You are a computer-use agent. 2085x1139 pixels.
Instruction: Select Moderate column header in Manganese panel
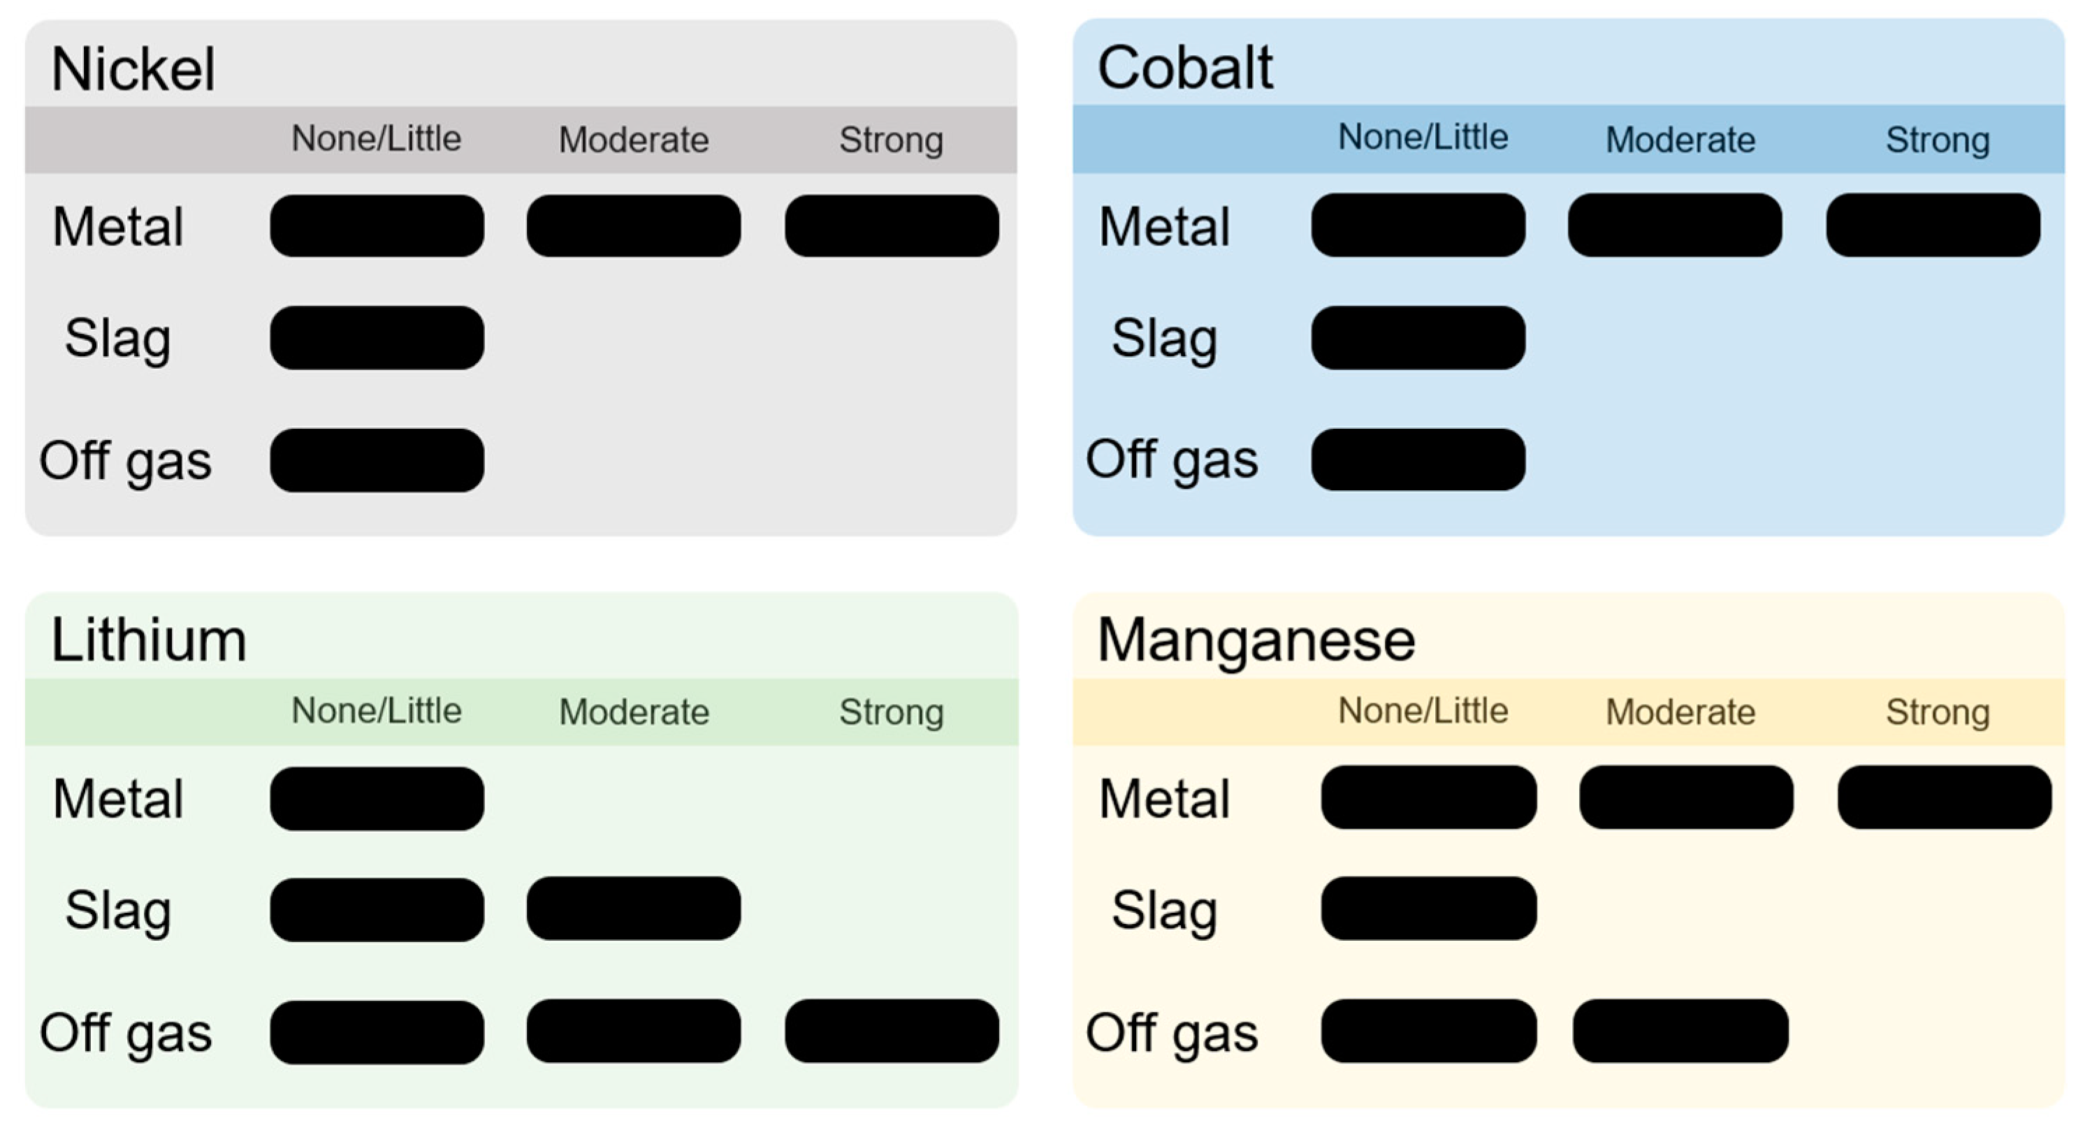click(1680, 712)
